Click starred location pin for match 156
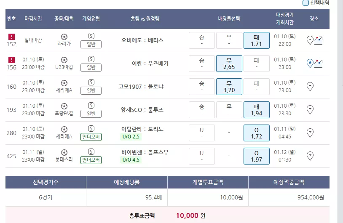 point(310,64)
